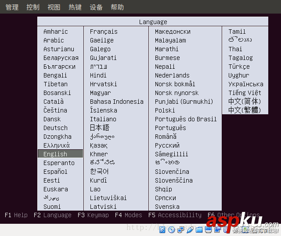Pick Ελληνικά language entry
The width and height of the screenshot is (281, 236).
(57, 145)
